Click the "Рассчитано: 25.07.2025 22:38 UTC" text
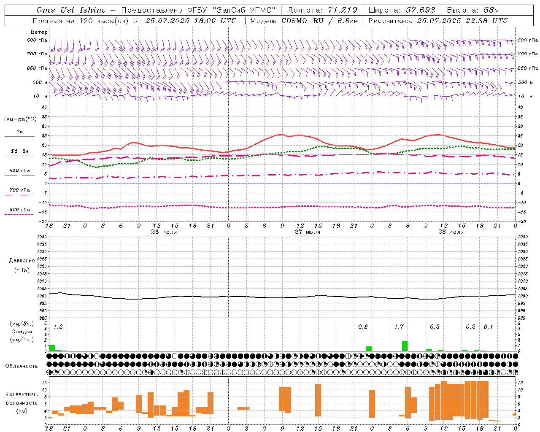 click(x=438, y=21)
